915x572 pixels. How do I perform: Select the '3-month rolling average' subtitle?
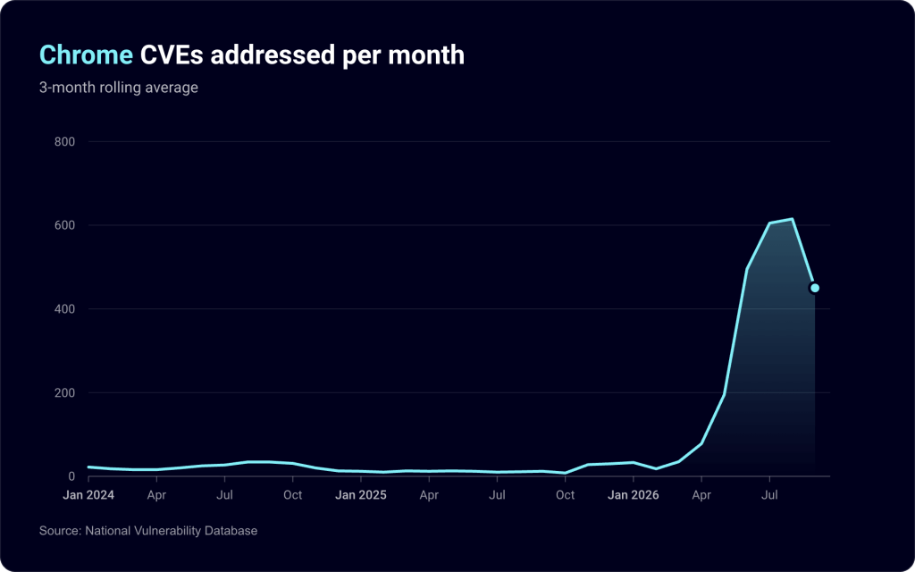(119, 88)
